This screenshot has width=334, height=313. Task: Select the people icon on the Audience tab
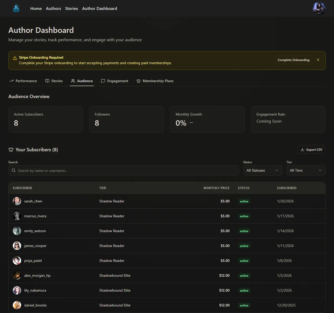tap(73, 81)
